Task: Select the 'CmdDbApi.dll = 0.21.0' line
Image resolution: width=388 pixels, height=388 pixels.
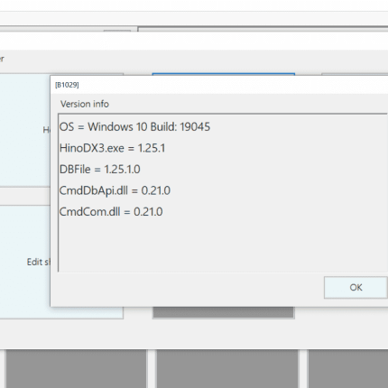Action: 115,190
